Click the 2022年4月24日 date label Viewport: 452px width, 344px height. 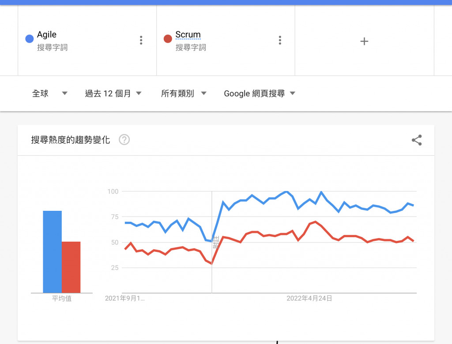click(309, 298)
